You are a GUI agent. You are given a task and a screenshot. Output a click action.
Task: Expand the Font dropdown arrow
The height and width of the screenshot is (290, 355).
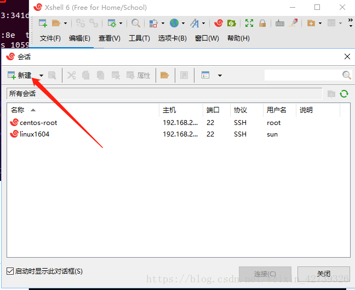point(204,23)
